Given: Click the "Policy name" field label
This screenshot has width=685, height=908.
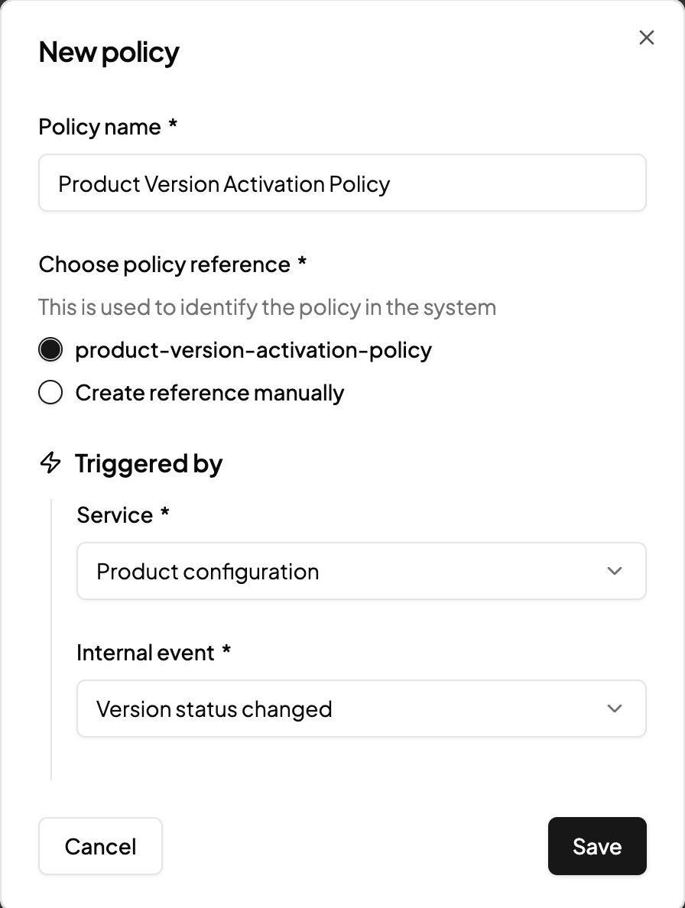Looking at the screenshot, I should click(x=100, y=127).
